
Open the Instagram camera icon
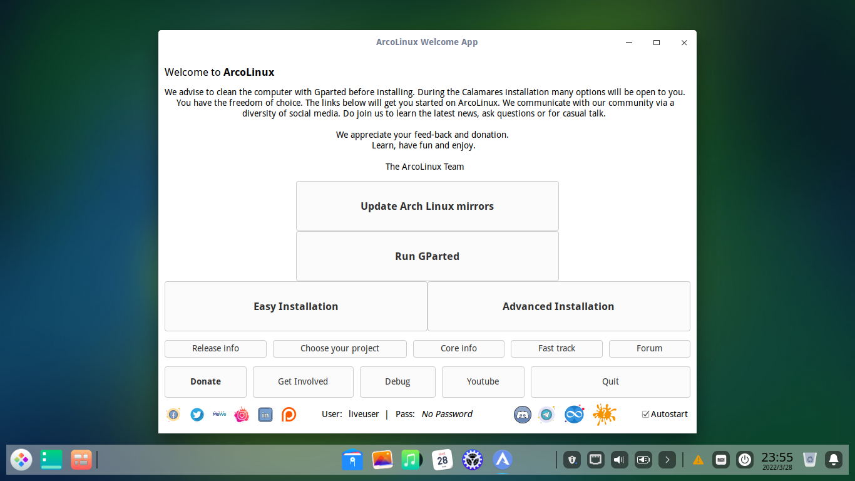(242, 415)
